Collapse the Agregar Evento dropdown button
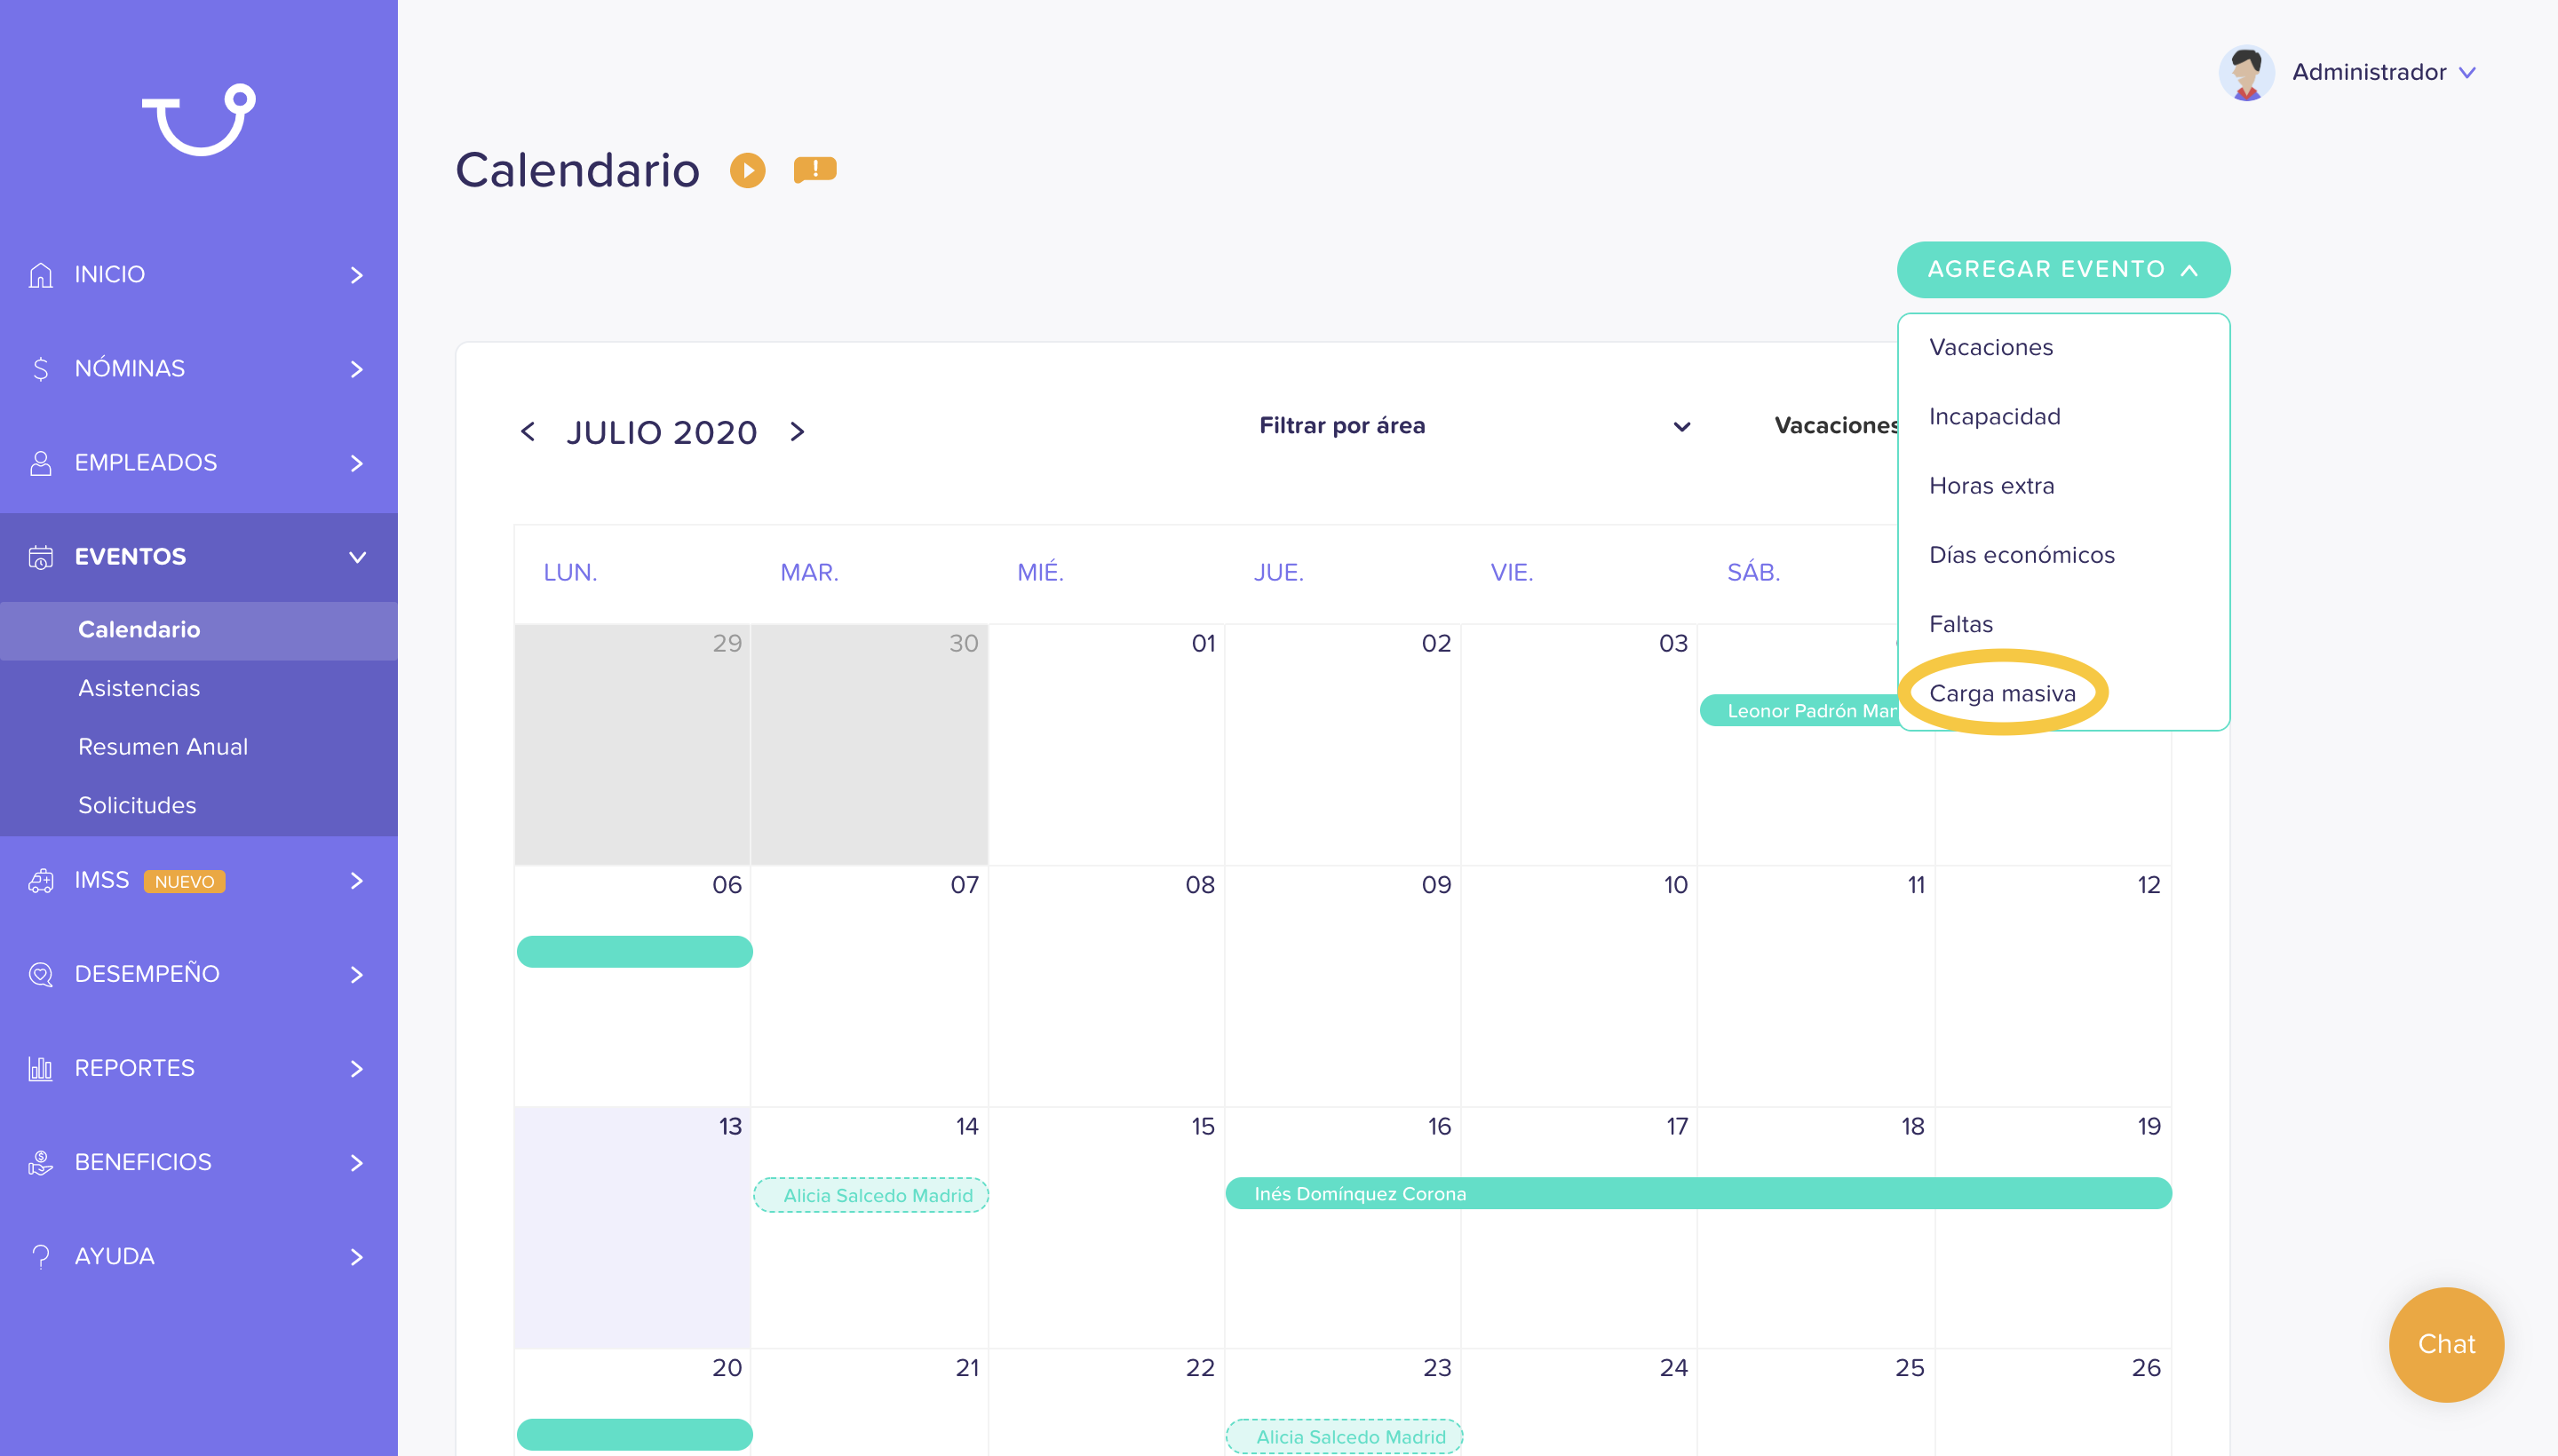Screen dimensions: 2558x1456 pos(2062,269)
